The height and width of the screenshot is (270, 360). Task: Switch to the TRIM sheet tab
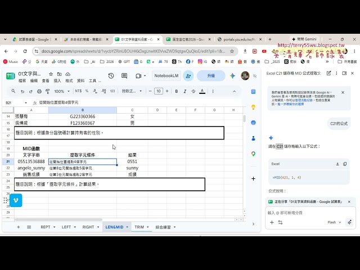pos(139,227)
